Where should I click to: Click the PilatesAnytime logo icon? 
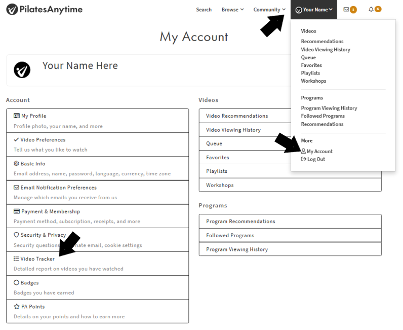click(x=12, y=10)
